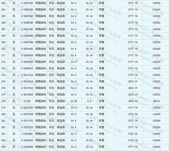Open unit 2-258 link
169x151 pixels.
[x=27, y=101]
